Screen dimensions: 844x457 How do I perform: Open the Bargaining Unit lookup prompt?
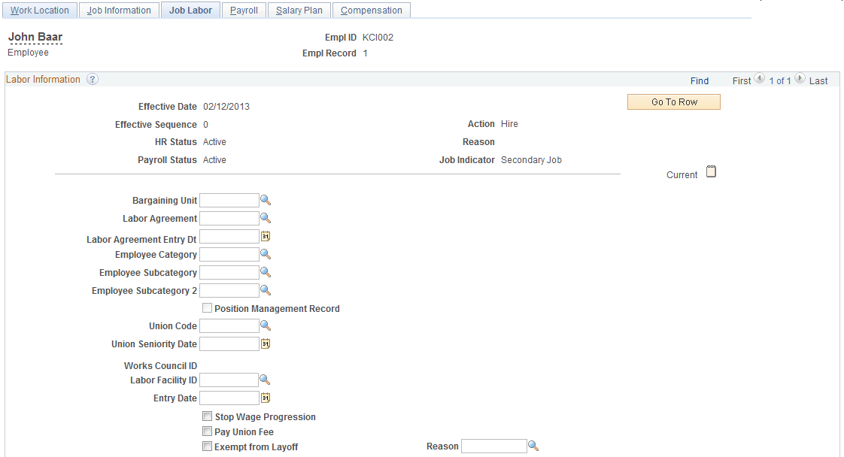tap(266, 200)
